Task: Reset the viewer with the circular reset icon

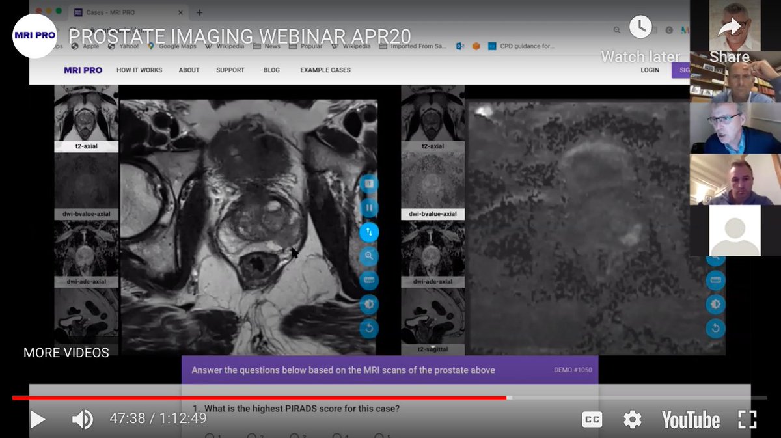Action: coord(368,329)
